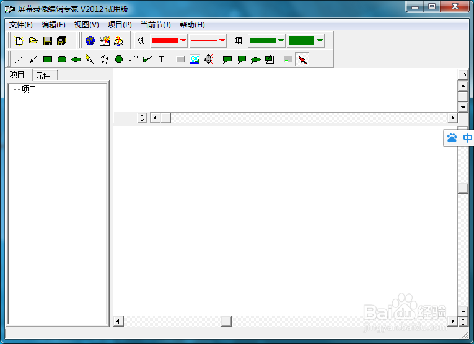
Task: Click the upper panel scroll down arrow
Action: 463,107
